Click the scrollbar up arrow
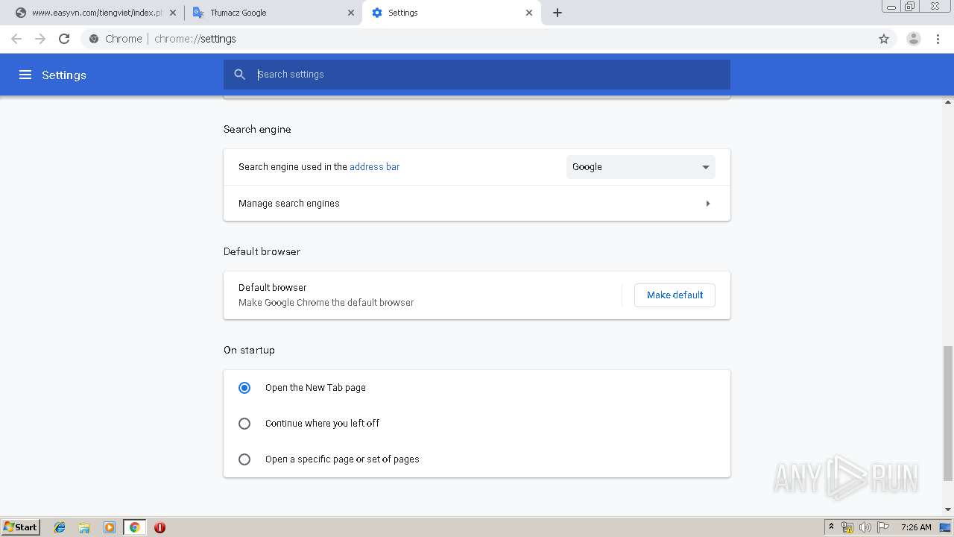The height and width of the screenshot is (537, 954). pos(948,102)
